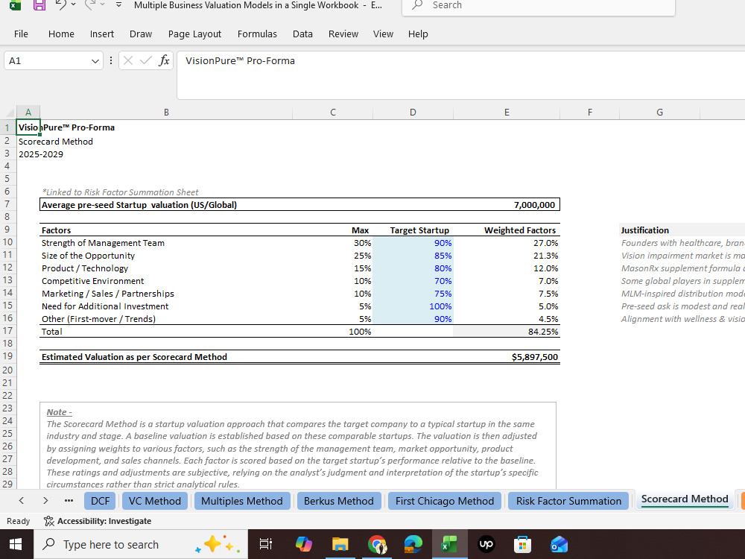Expand the Name Box dropdown arrow
Viewport: 745px width, 559px height.
[x=95, y=61]
